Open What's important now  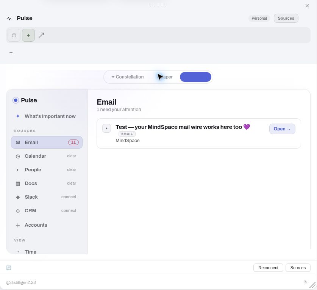click(x=47, y=116)
